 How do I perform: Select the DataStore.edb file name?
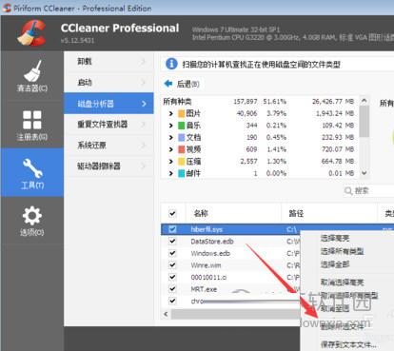coord(212,242)
